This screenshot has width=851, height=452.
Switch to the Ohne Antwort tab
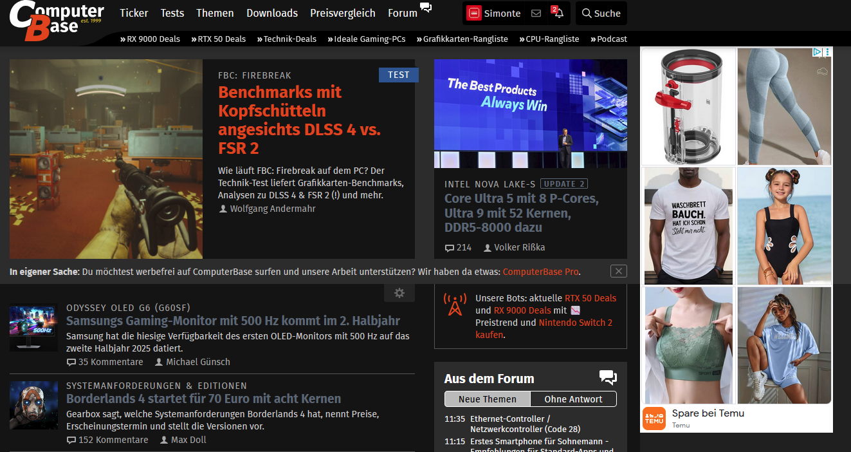coord(574,399)
